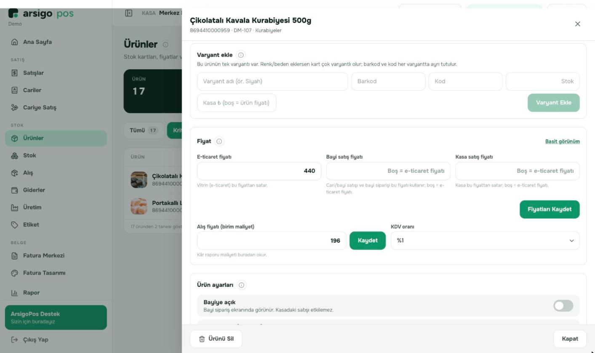Open Fatura Merkezi in the sidebar

coord(56,256)
